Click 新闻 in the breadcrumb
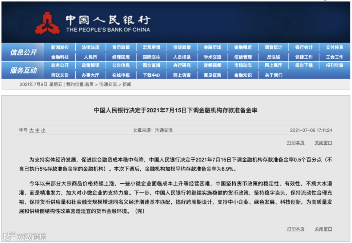Viewport: 352px width, 243px height. 127,84
